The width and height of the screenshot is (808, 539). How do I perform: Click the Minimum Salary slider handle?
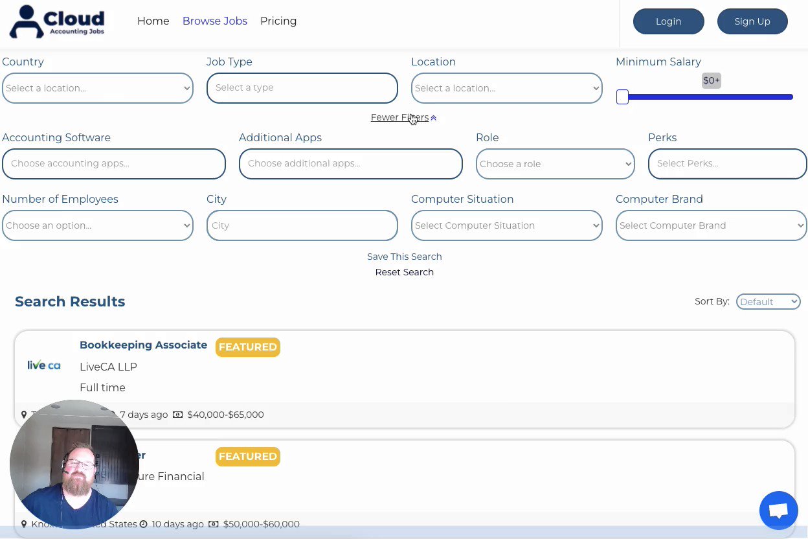coord(622,97)
